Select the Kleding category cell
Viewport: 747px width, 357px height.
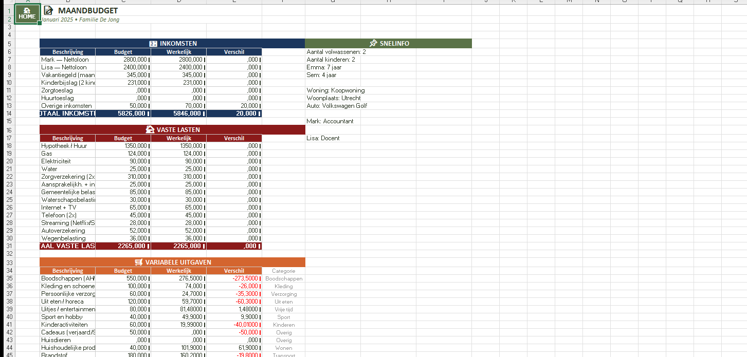(283, 286)
